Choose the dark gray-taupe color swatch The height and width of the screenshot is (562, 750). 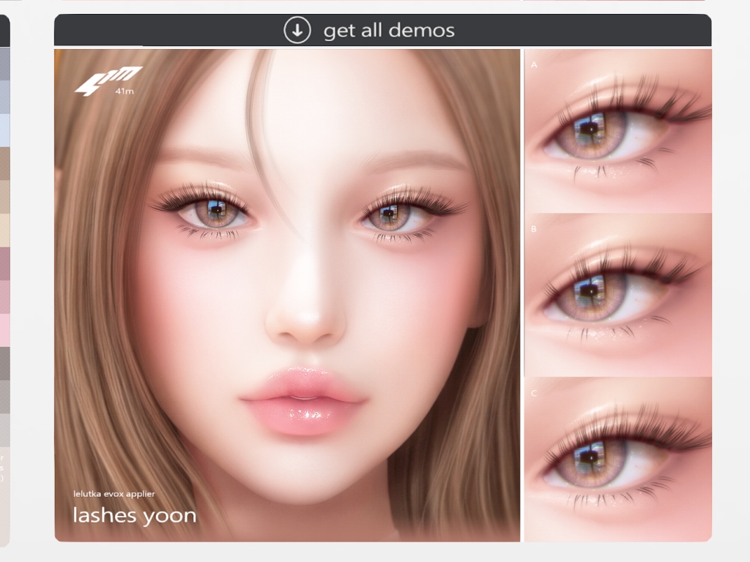(x=4, y=363)
